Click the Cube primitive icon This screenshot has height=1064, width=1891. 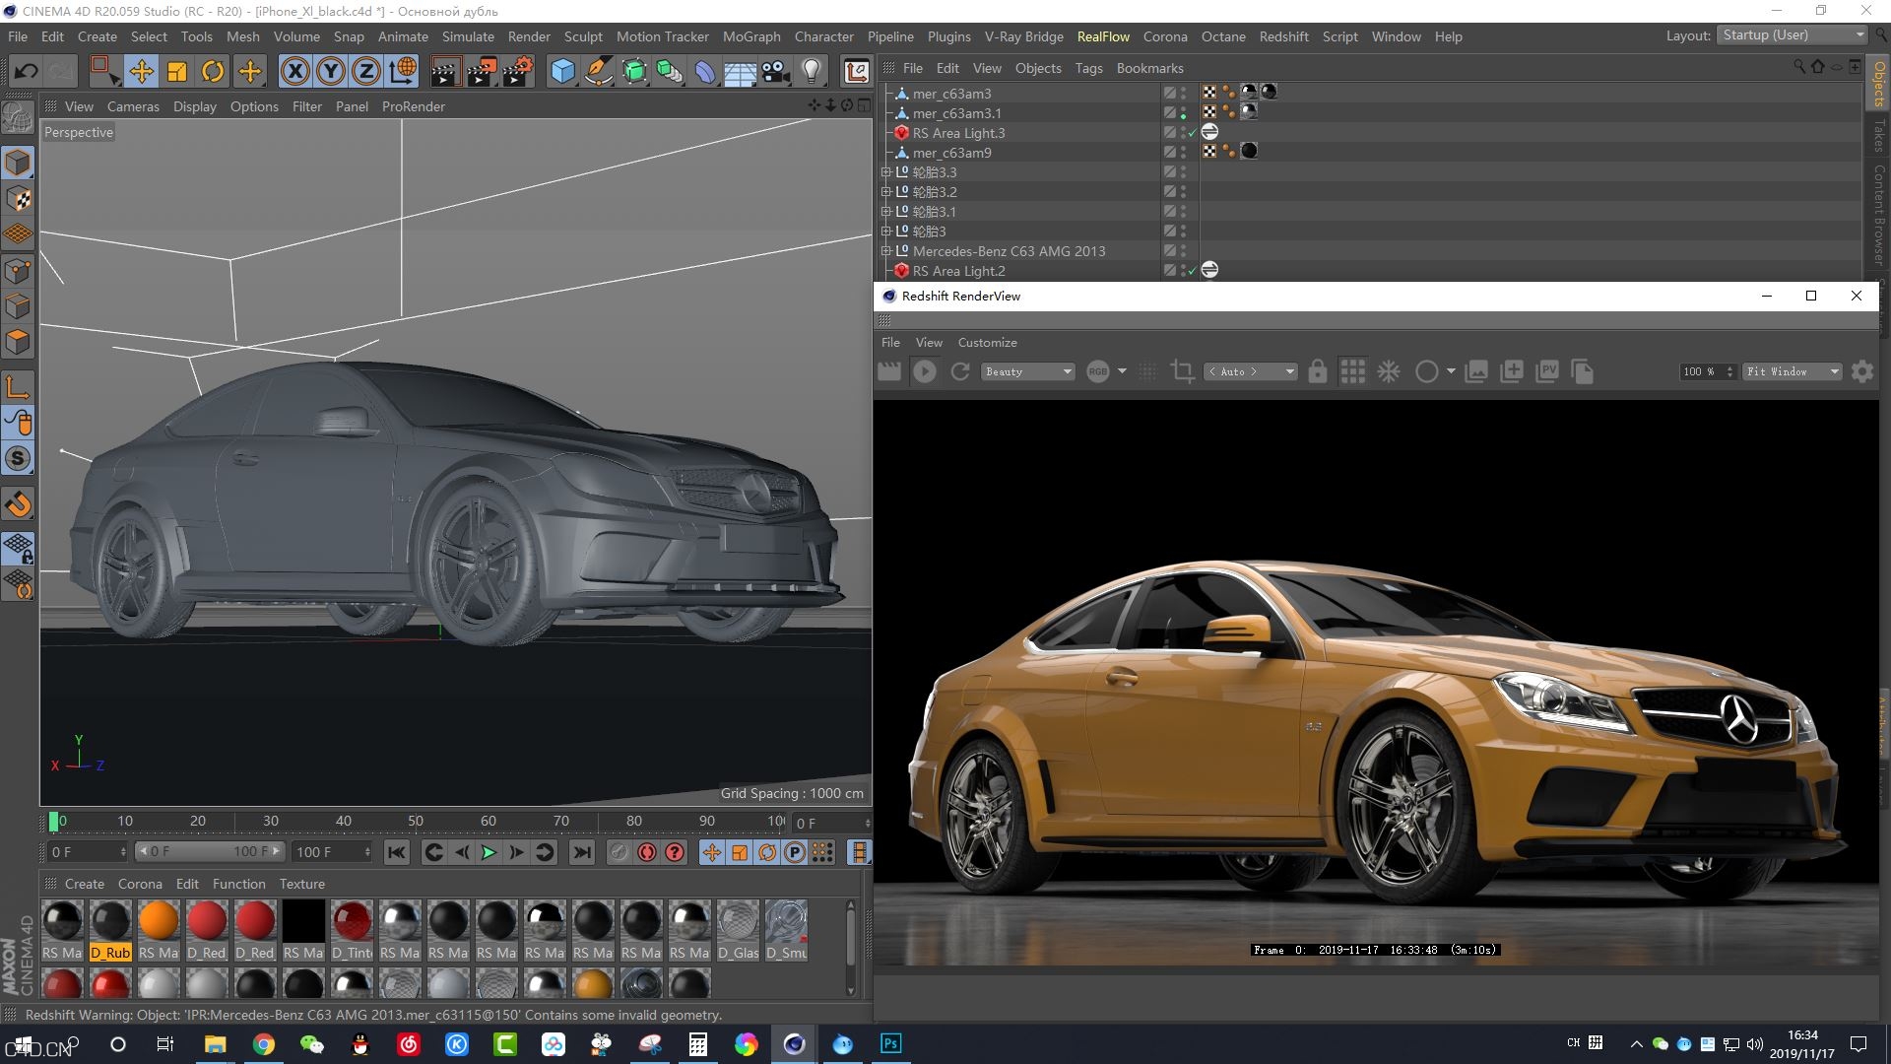click(562, 71)
